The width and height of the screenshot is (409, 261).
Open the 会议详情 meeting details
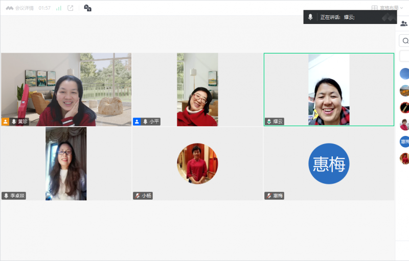click(x=21, y=8)
